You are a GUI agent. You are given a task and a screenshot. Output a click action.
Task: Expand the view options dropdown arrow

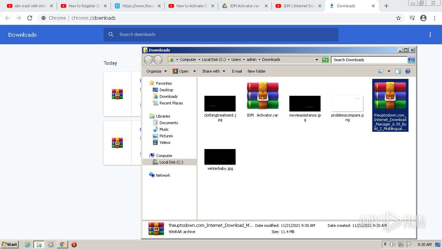pos(389,71)
